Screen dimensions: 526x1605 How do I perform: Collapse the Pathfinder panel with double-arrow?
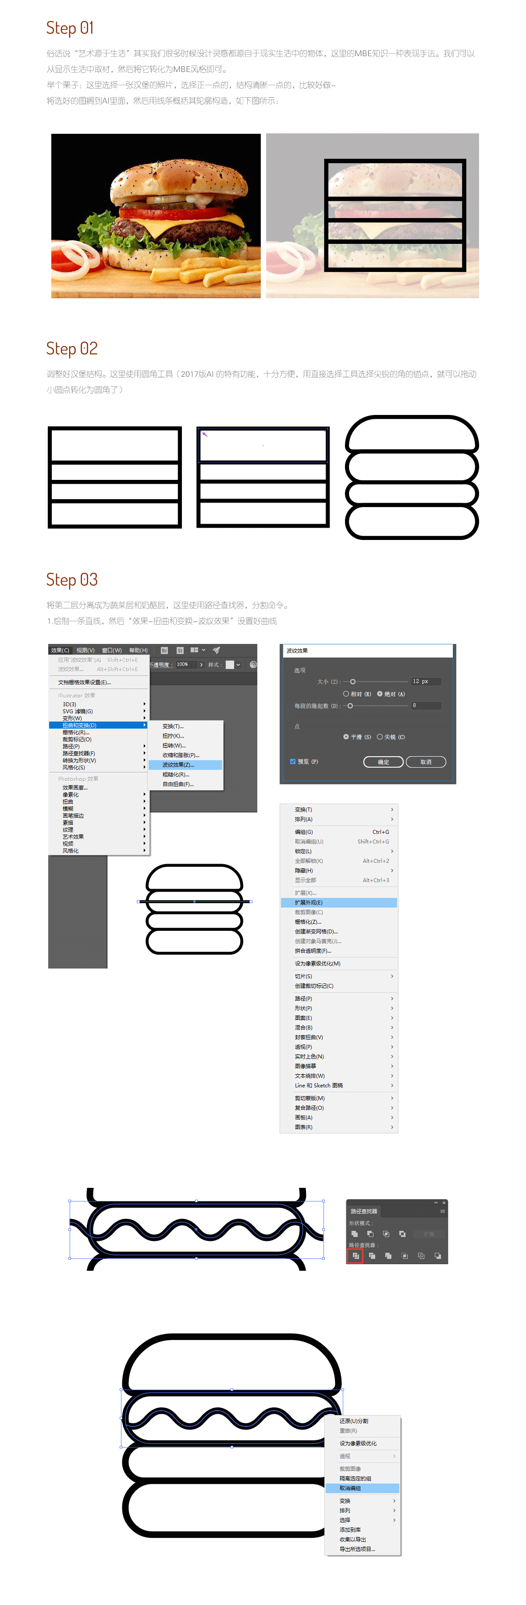(436, 1202)
